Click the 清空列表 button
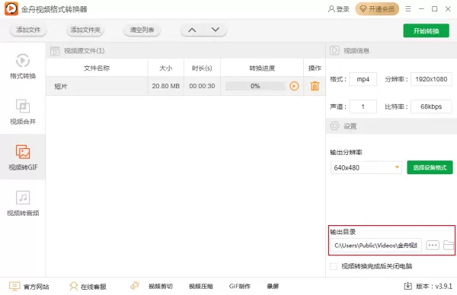 [142, 30]
